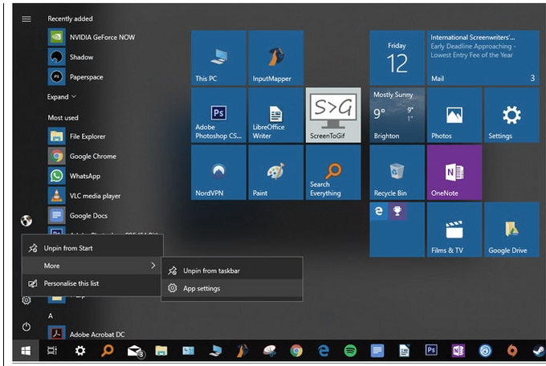Open Search Everything magnifier on taskbar
This screenshot has width=546, height=366.
tap(108, 350)
